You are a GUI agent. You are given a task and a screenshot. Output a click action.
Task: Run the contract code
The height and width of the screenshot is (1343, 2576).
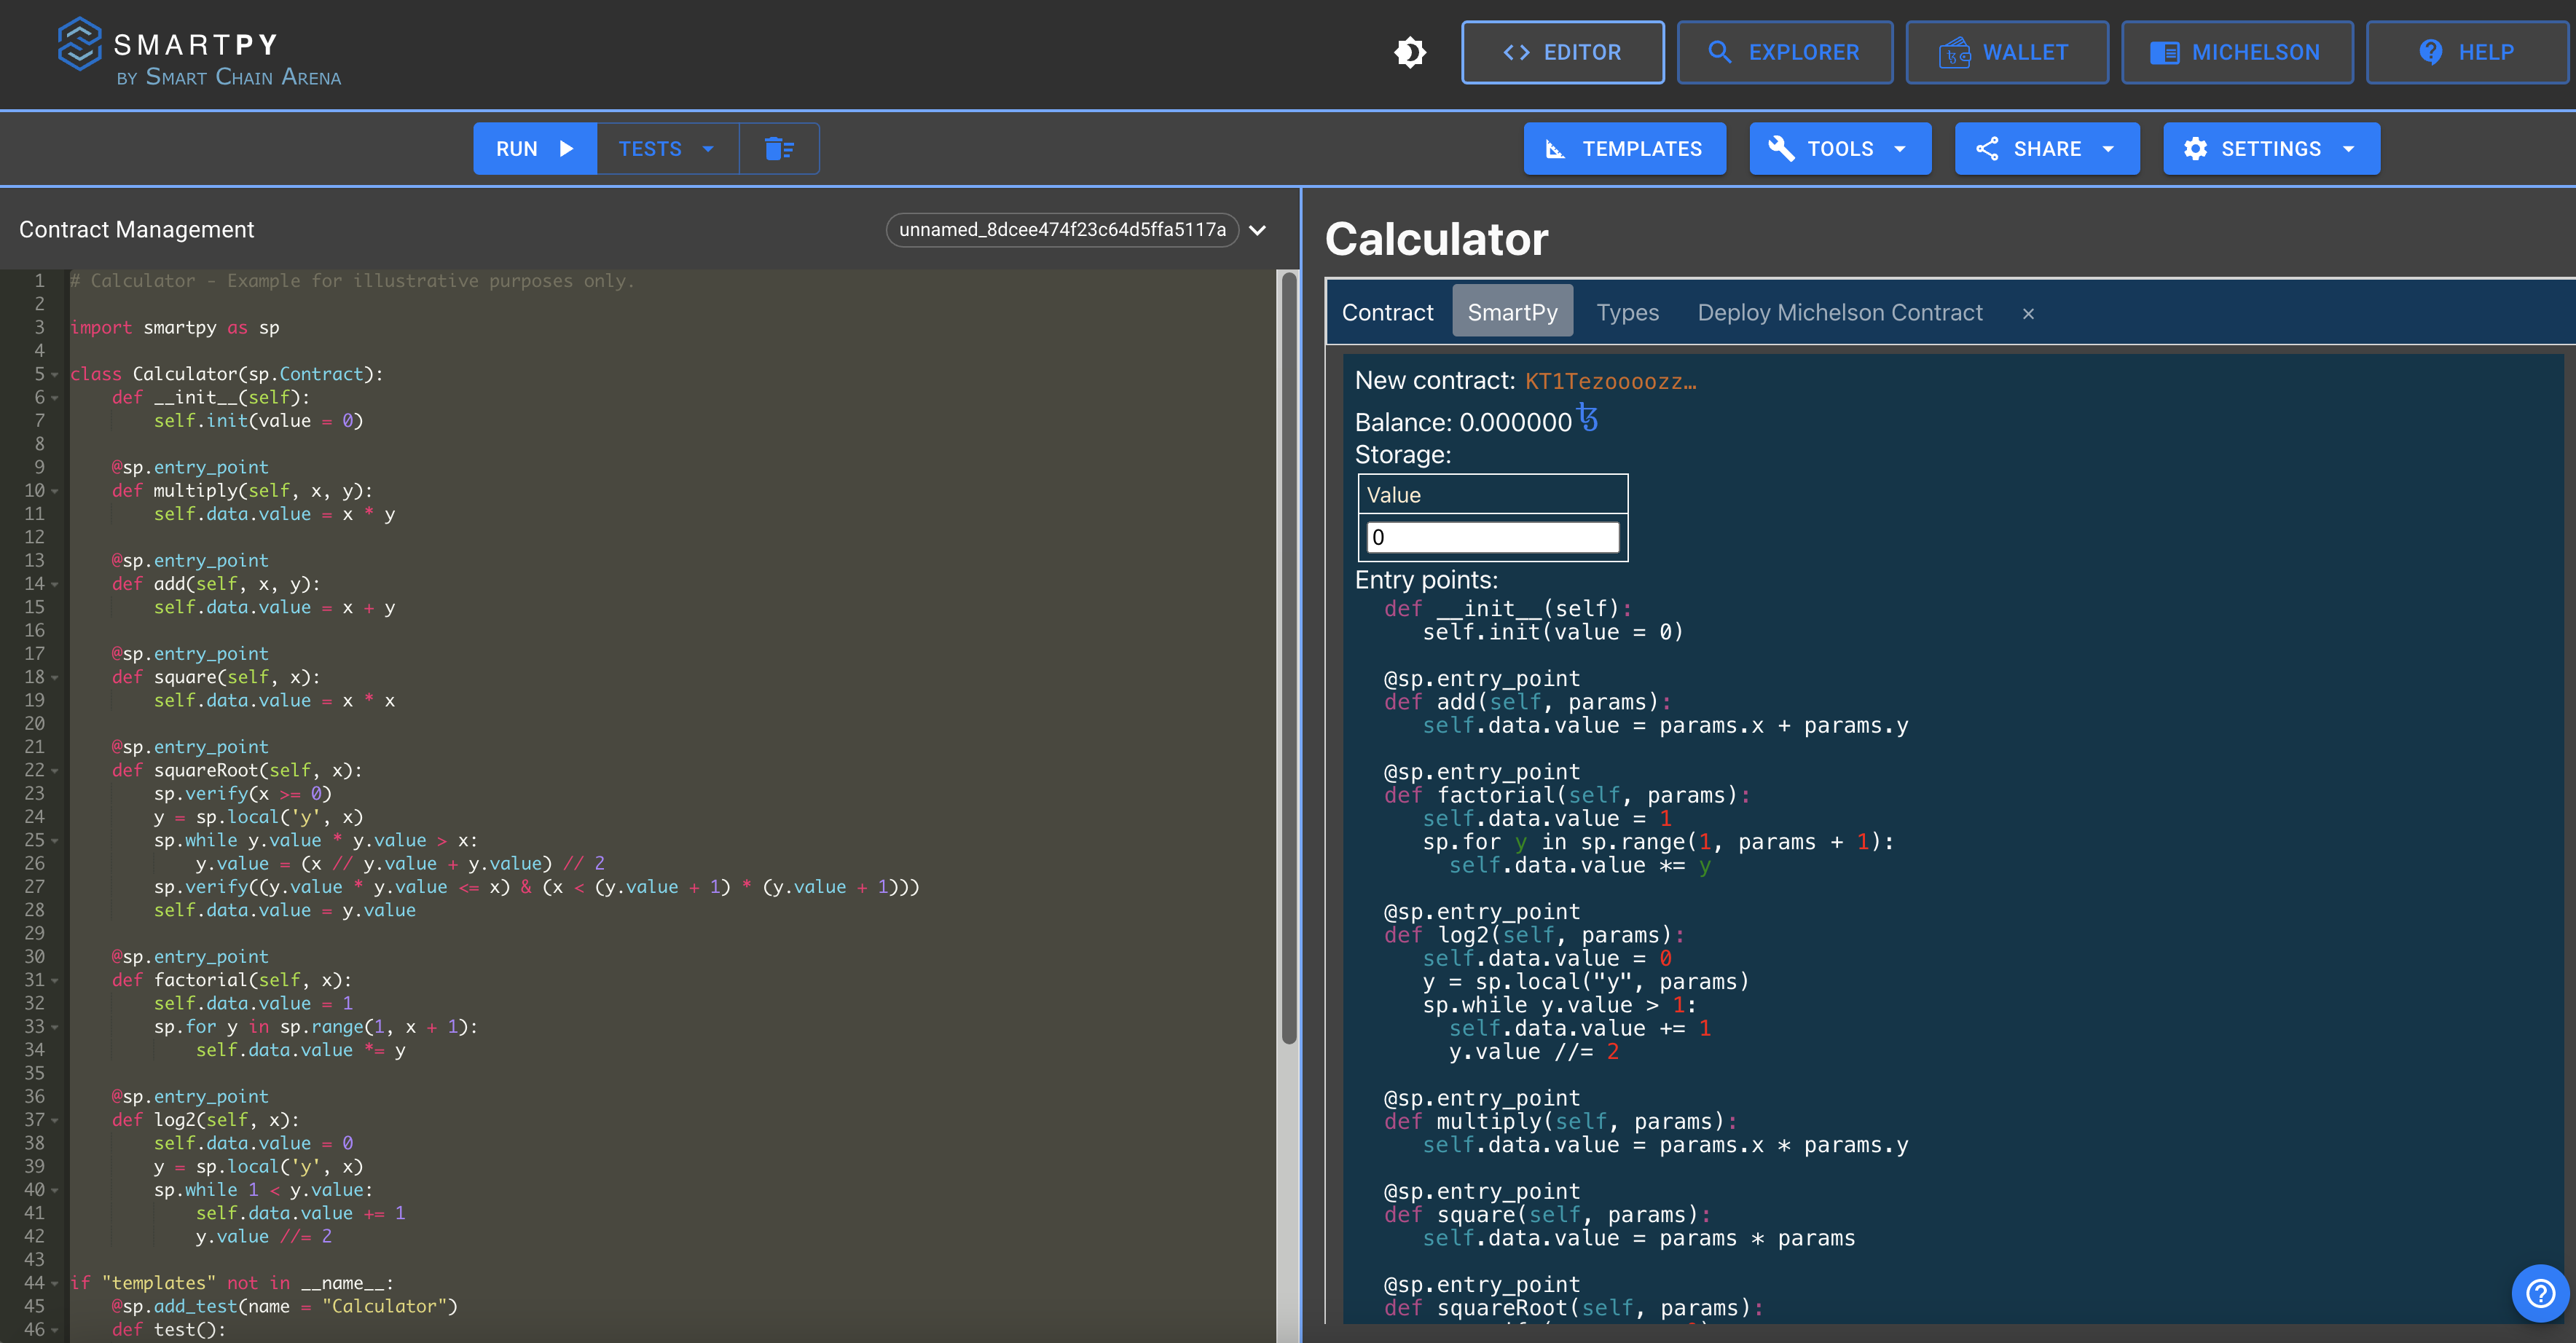point(535,149)
